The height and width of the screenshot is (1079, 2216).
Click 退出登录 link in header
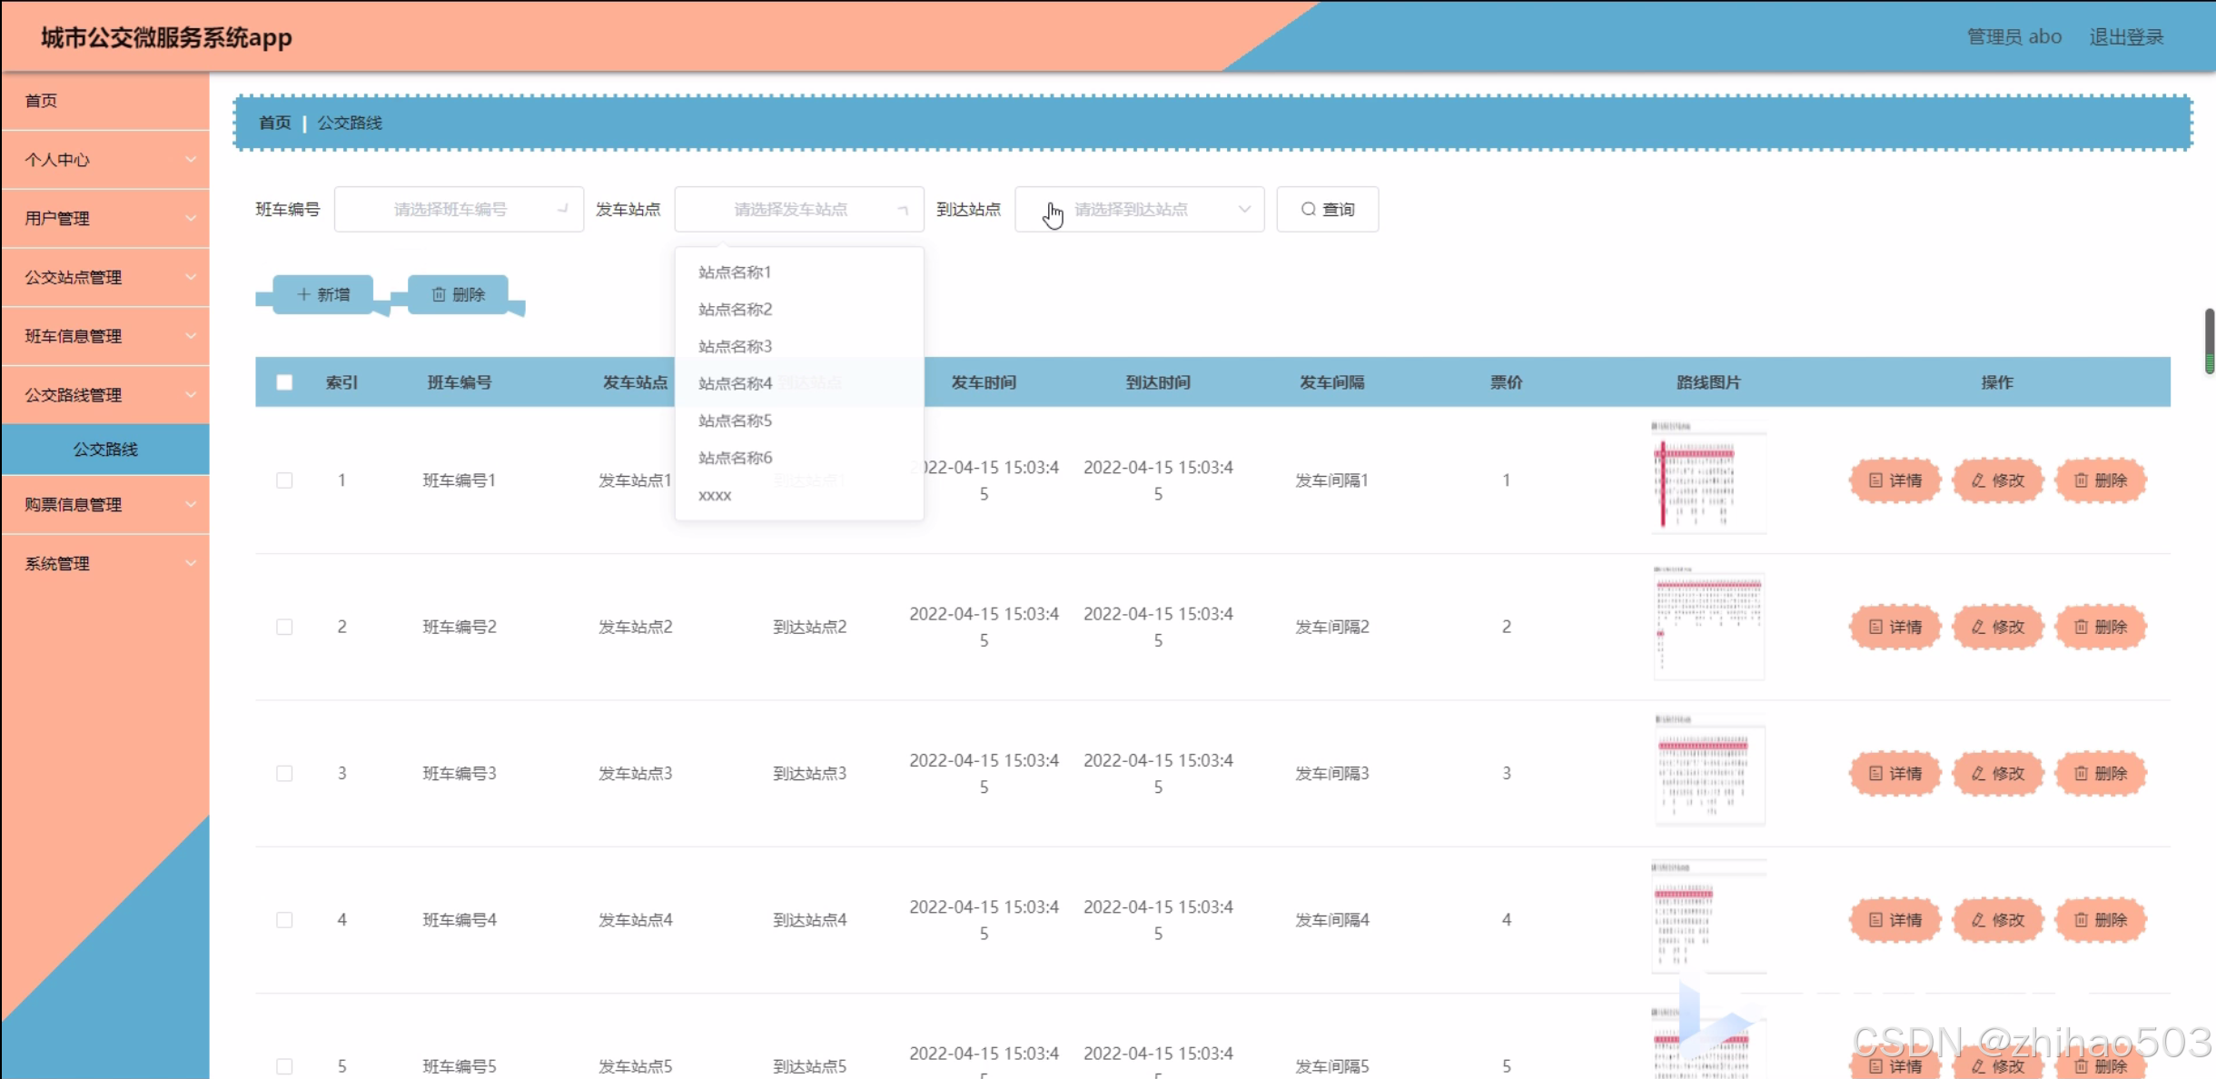(x=2126, y=36)
